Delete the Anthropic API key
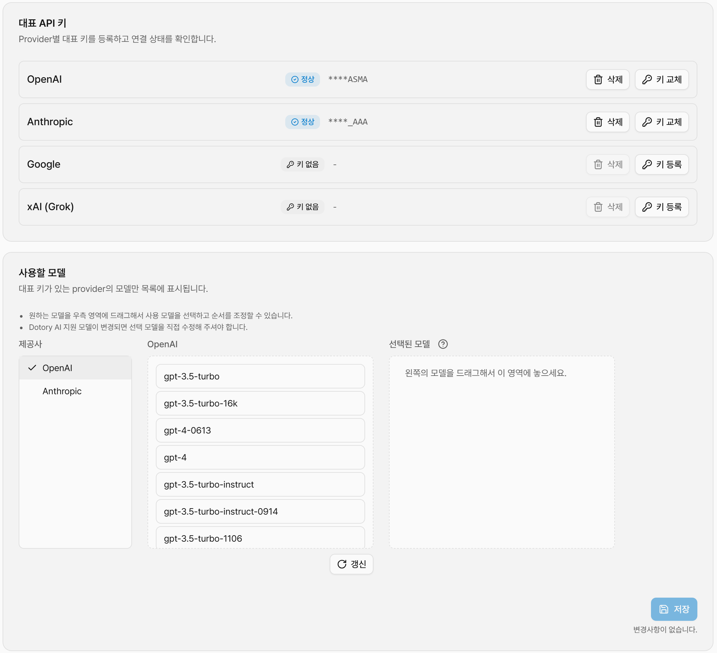This screenshot has width=717, height=653. point(608,122)
